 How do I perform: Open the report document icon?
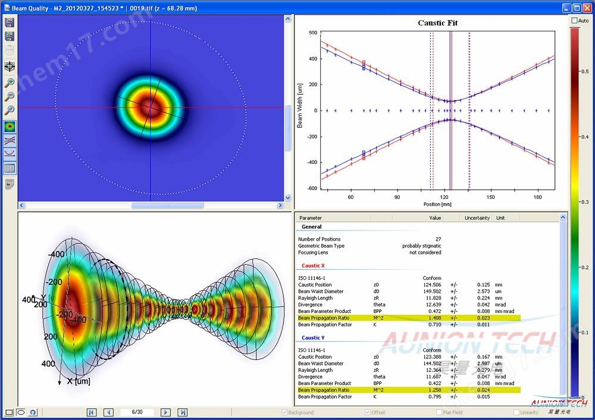coord(10,184)
